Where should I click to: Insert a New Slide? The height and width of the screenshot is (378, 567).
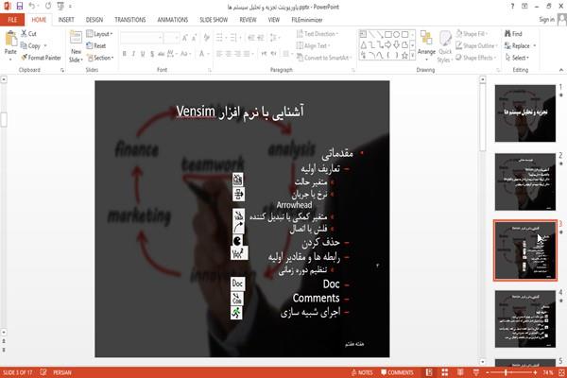click(76, 46)
